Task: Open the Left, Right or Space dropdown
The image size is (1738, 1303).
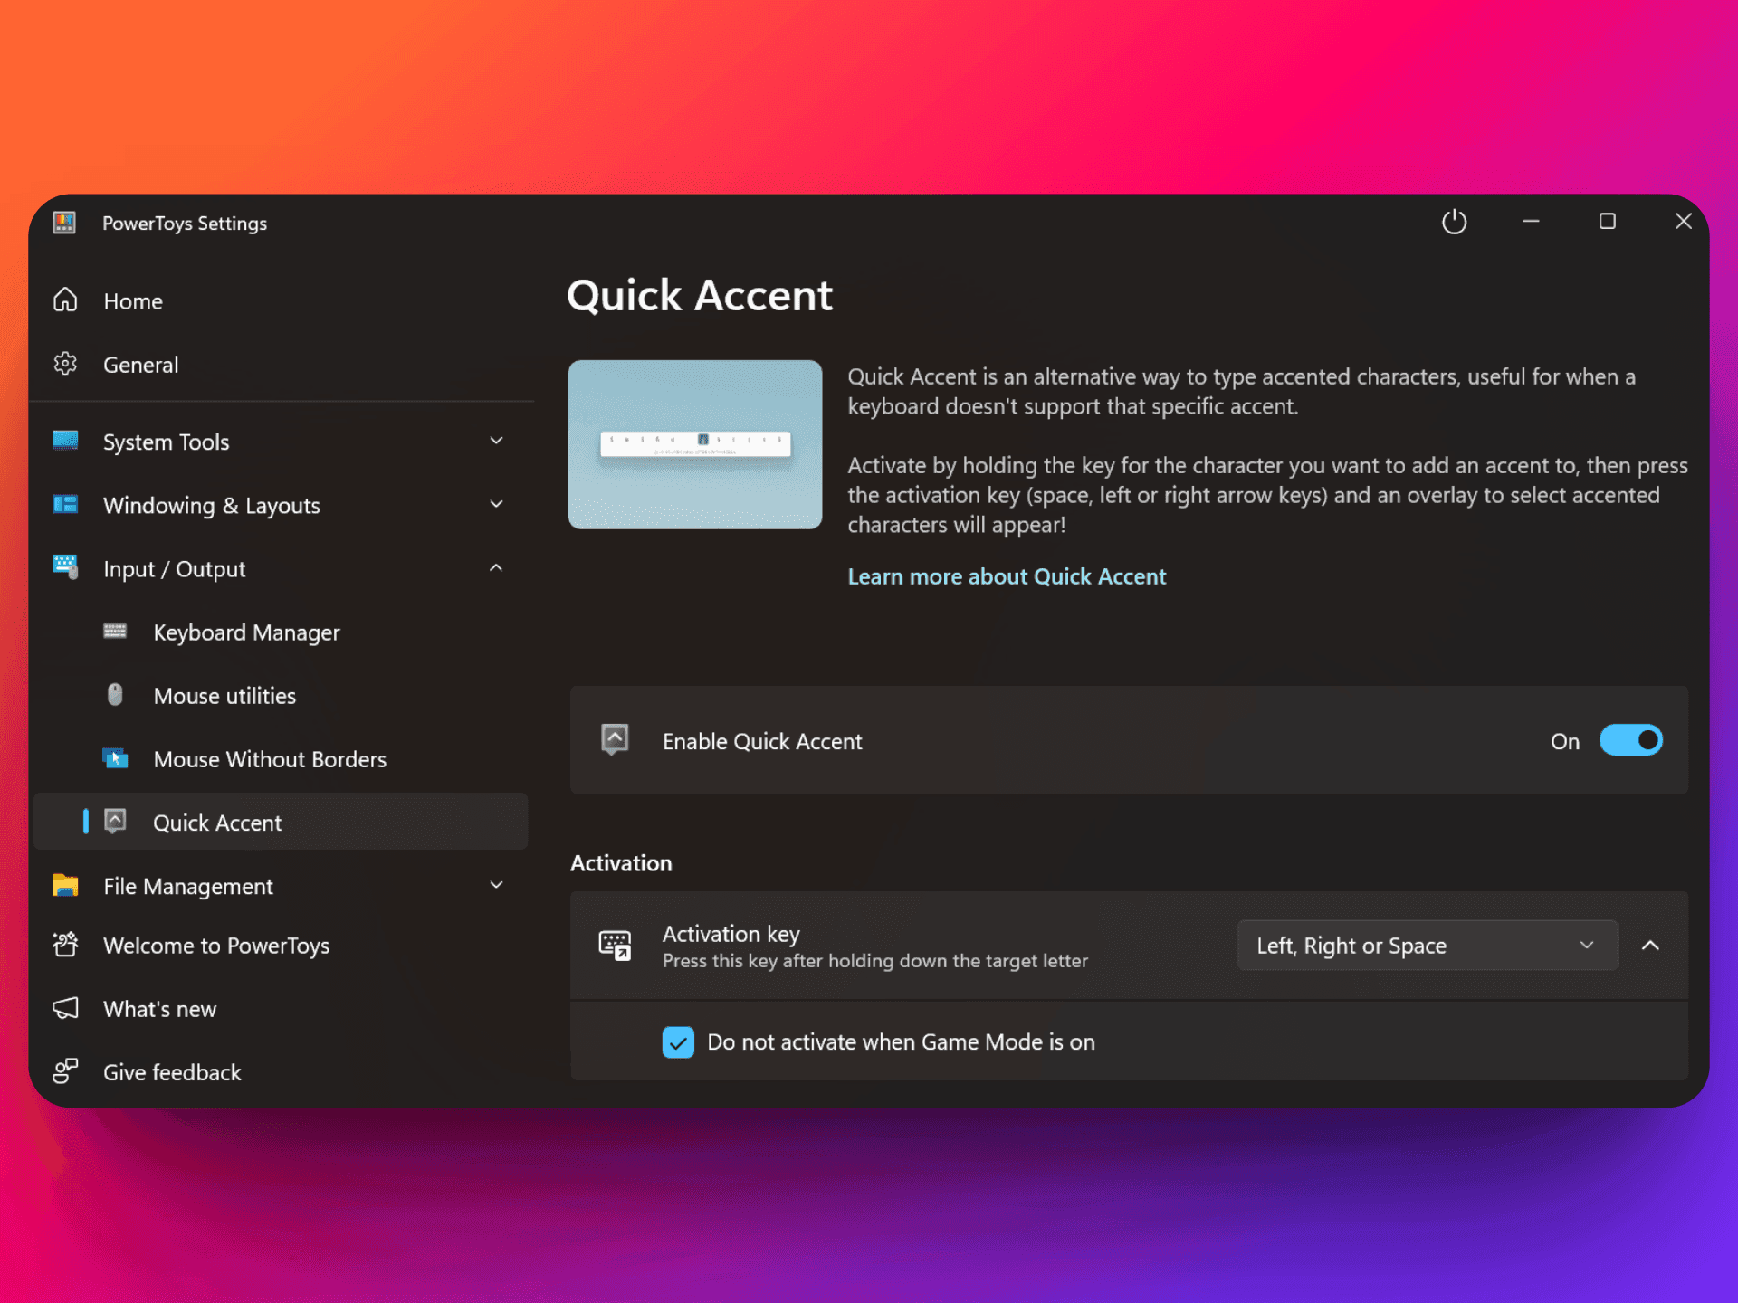Action: pyautogui.click(x=1428, y=946)
